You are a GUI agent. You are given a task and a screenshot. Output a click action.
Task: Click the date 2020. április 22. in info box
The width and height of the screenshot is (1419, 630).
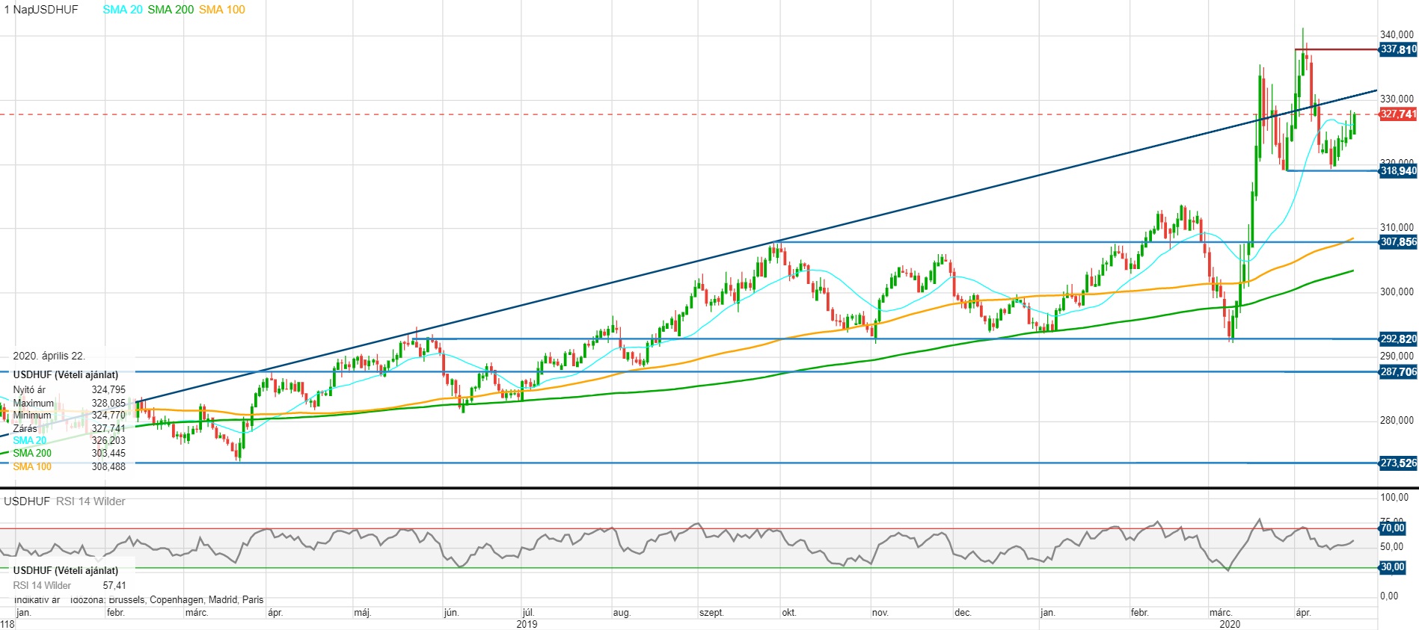tap(49, 356)
